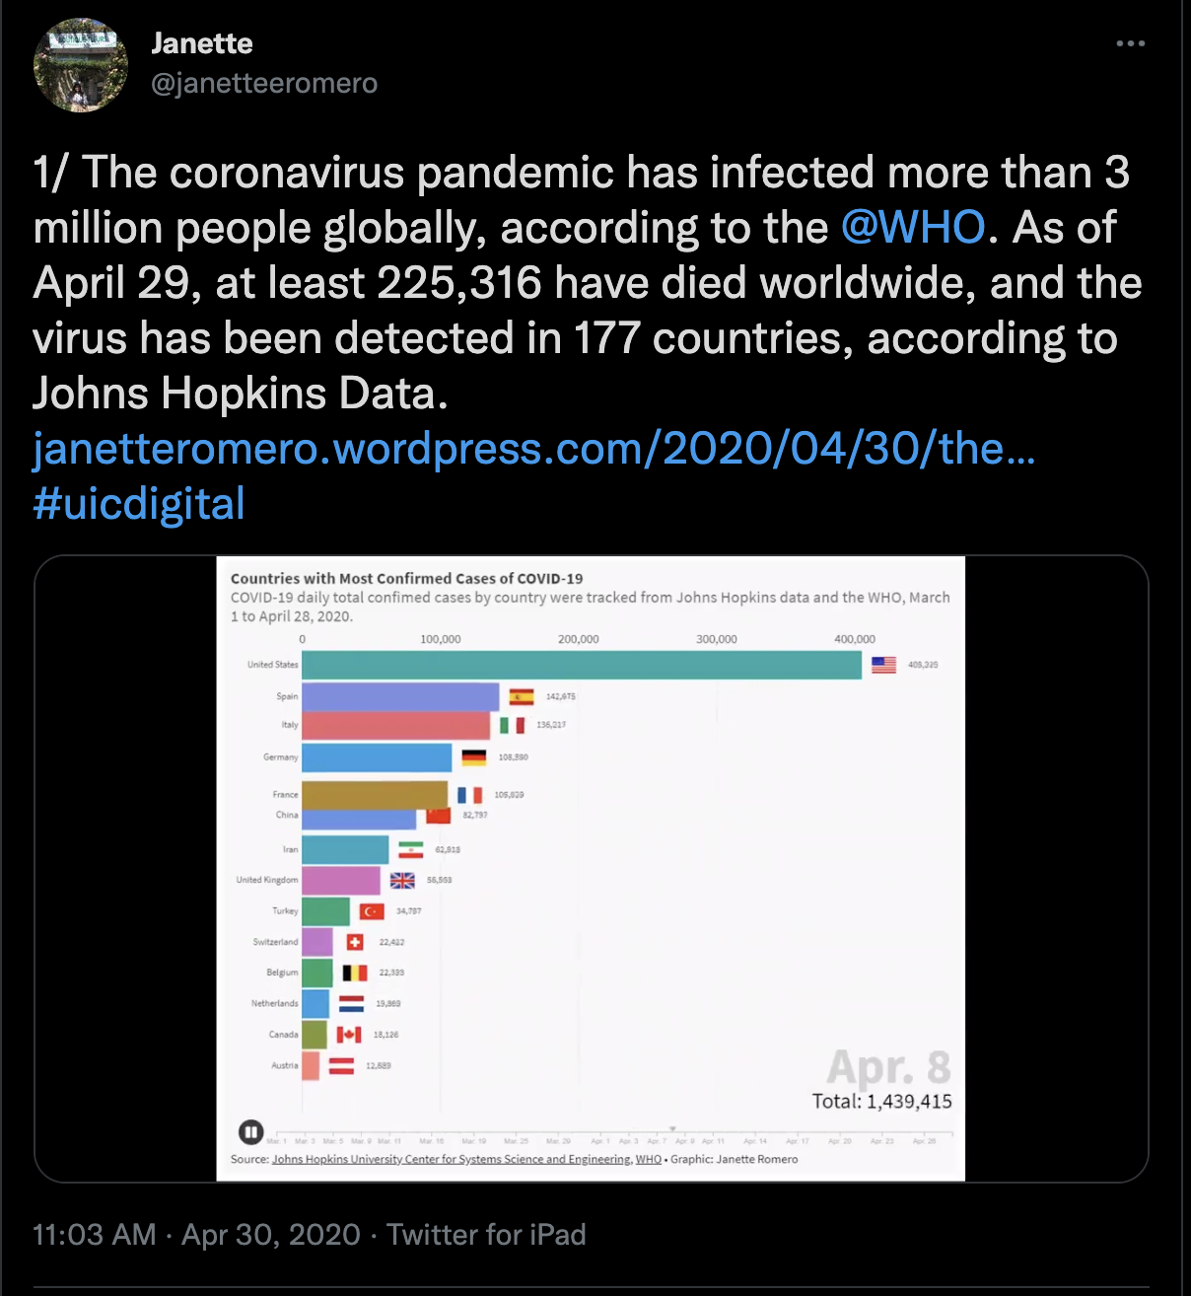This screenshot has height=1296, width=1191.
Task: Jump to Mar. 16 on the timeline
Action: [433, 1140]
